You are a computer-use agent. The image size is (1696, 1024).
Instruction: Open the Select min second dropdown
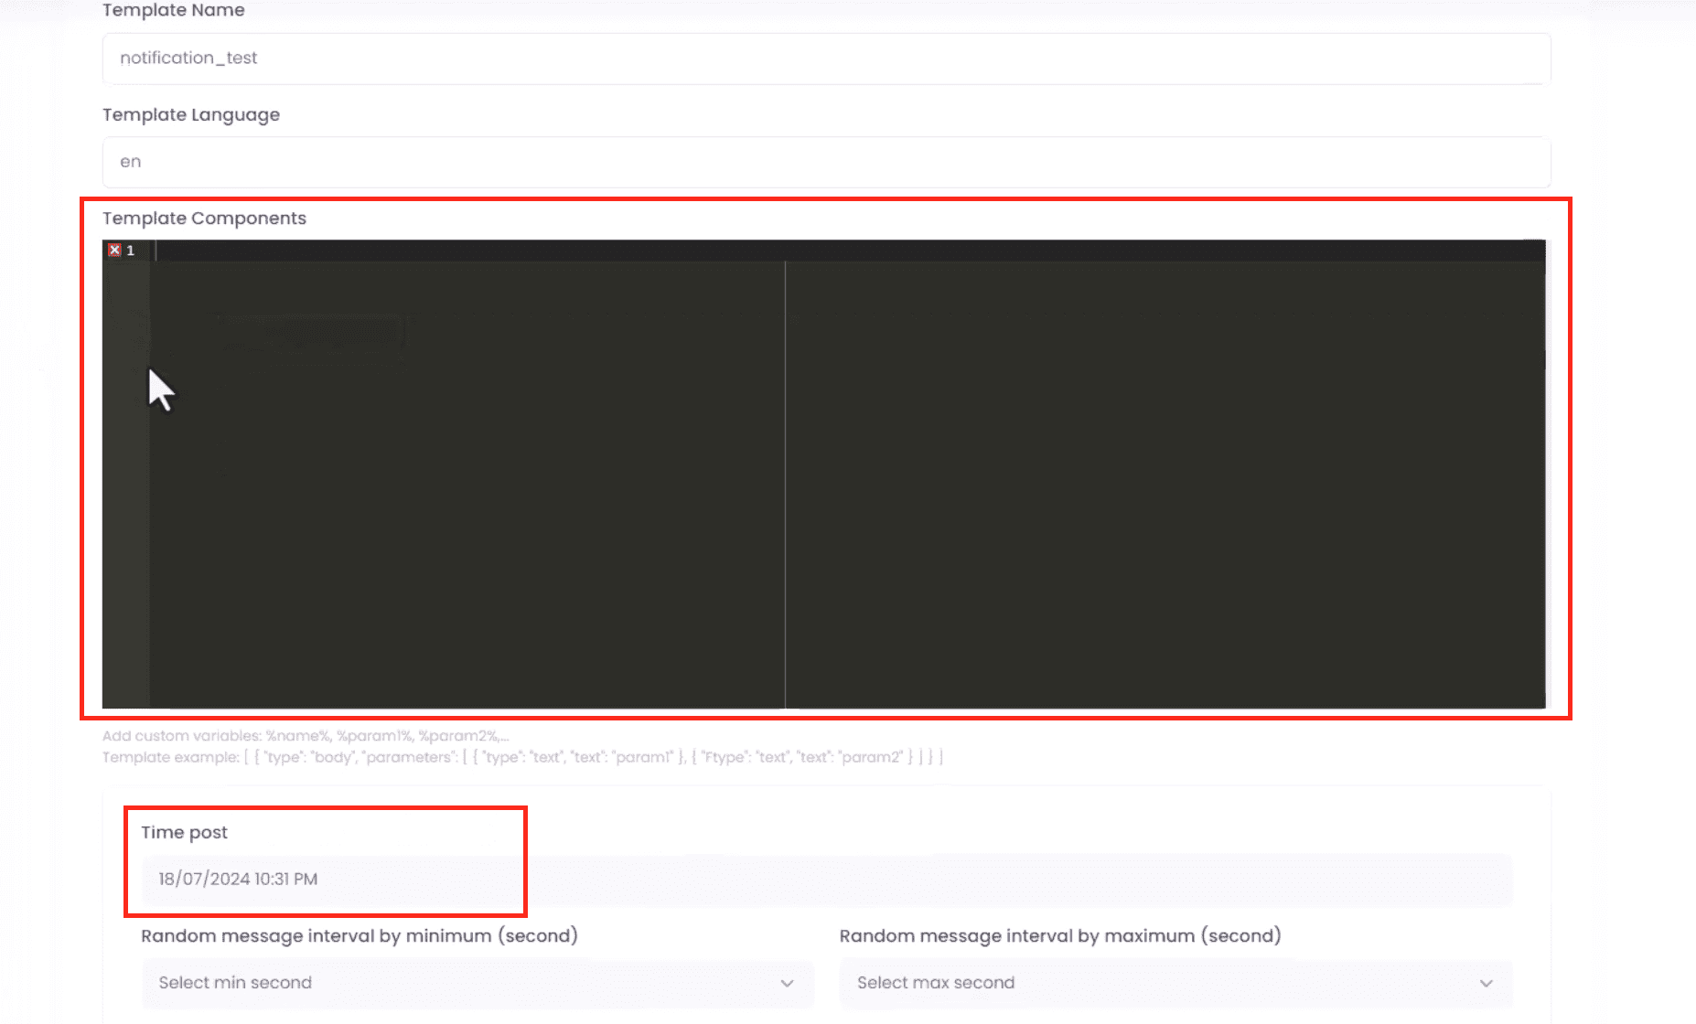click(x=476, y=983)
